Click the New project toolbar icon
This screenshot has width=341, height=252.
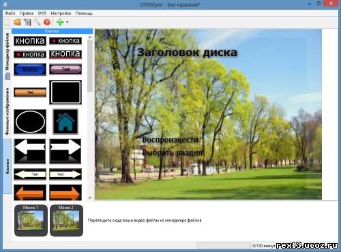[8, 23]
